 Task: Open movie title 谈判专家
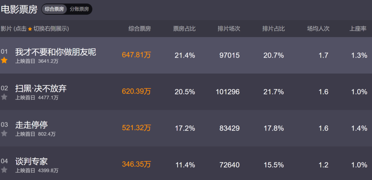(31, 161)
